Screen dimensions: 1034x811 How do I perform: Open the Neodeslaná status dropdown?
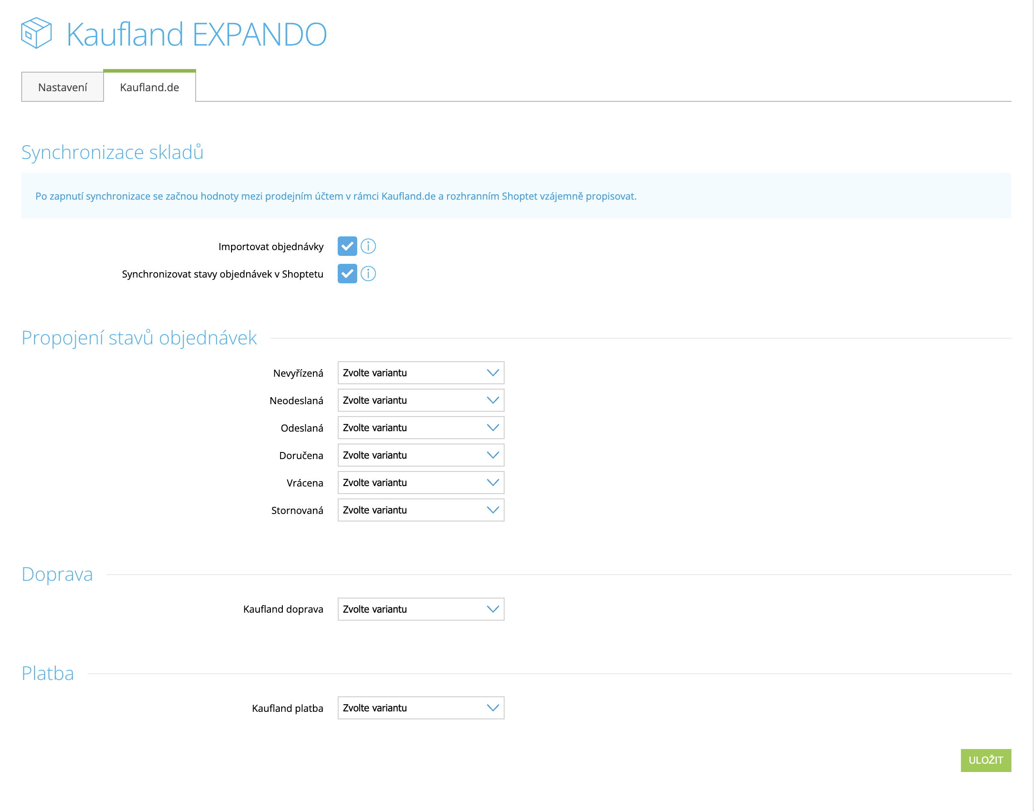point(421,400)
